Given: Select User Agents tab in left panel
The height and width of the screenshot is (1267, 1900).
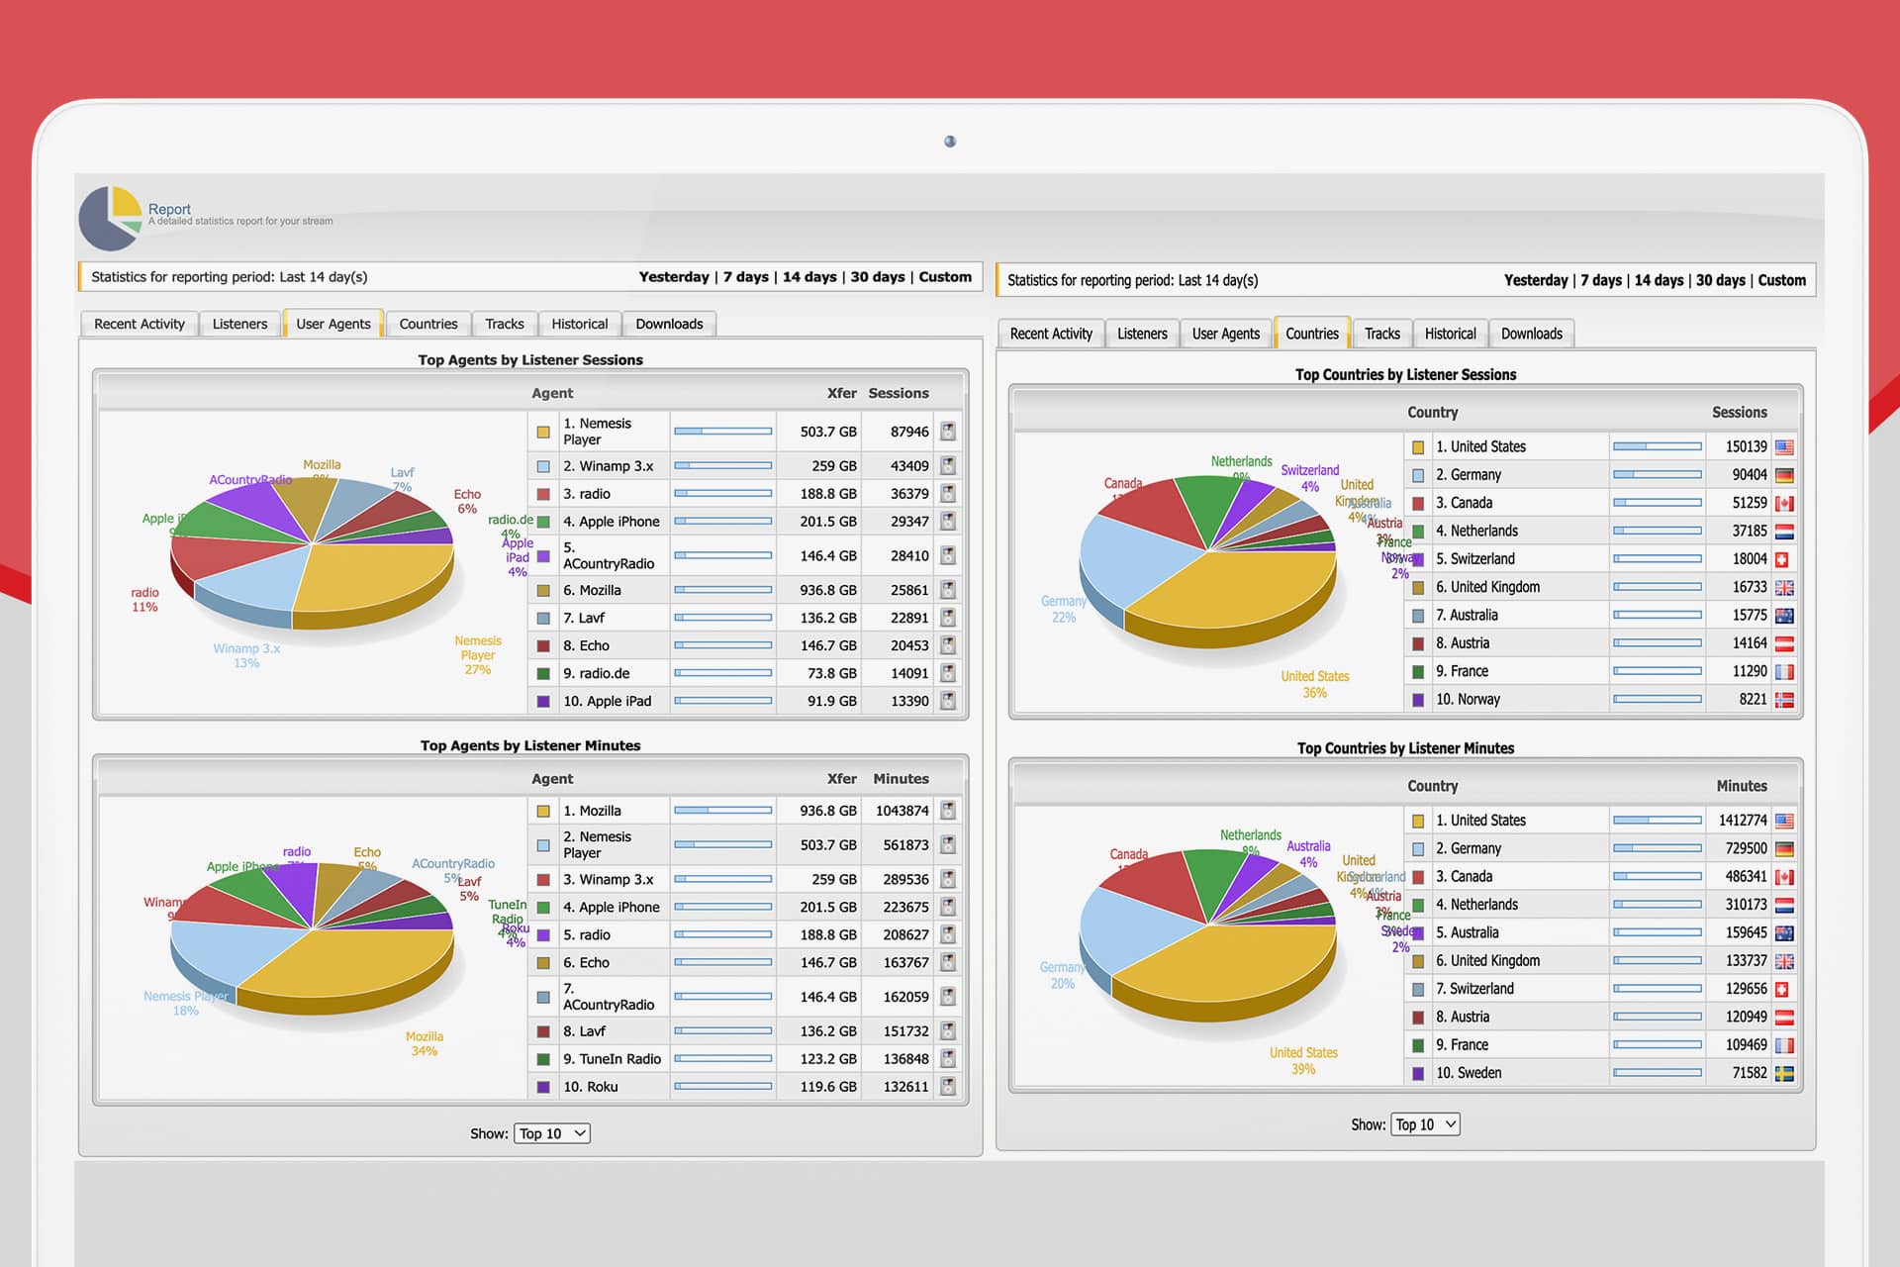Looking at the screenshot, I should pyautogui.click(x=333, y=324).
